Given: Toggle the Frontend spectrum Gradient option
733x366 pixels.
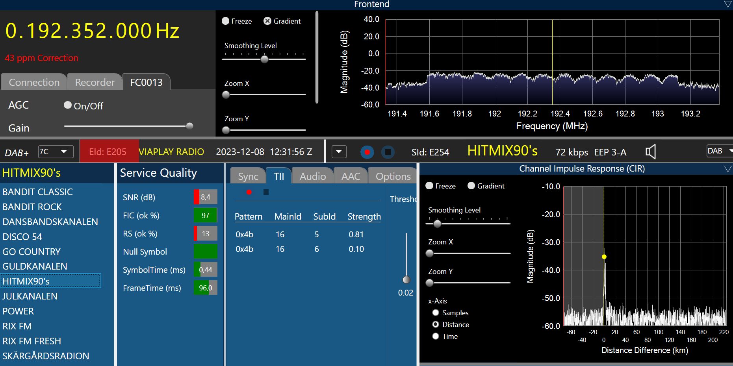Looking at the screenshot, I should [267, 21].
